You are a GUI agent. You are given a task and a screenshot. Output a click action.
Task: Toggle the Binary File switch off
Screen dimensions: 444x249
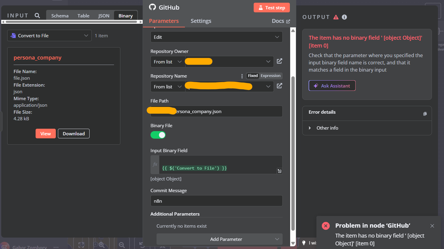point(158,135)
